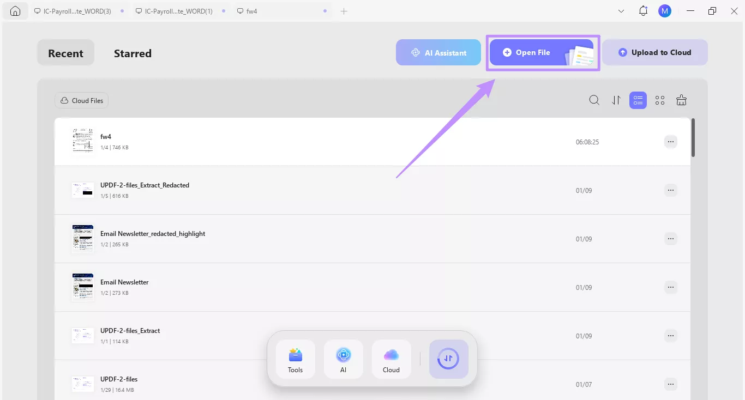Screen dimensions: 745x400
Task: Open the Email Newsletter_redacted_highlight thumbnail
Action: (83, 239)
